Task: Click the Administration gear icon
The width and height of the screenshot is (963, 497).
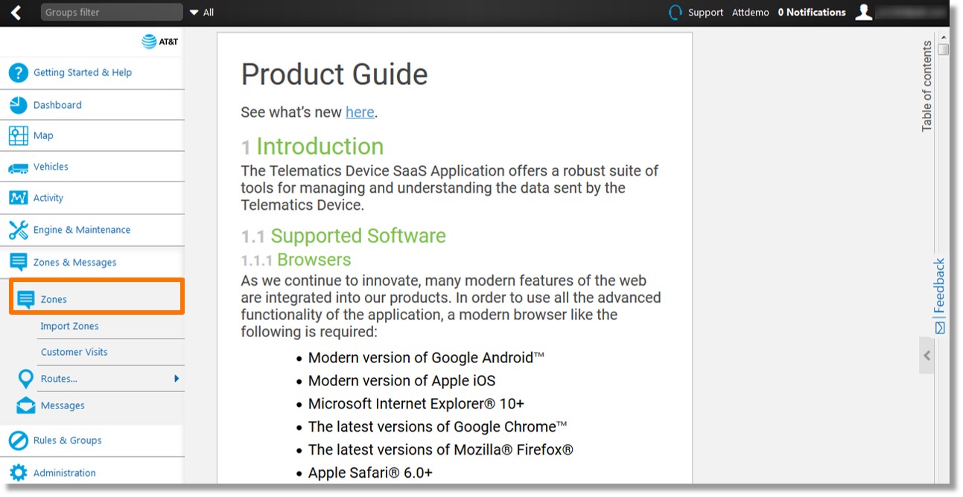Action: (18, 473)
